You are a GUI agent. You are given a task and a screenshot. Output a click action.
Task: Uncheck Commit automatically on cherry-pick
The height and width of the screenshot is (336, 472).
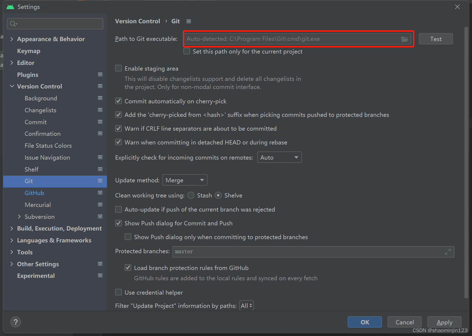coord(118,101)
